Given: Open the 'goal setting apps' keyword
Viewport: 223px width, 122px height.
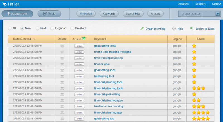Looking at the screenshot, I should pos(105,70).
